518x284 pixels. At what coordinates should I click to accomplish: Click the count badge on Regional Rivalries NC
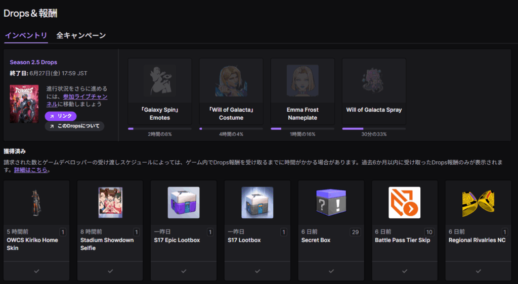504,232
